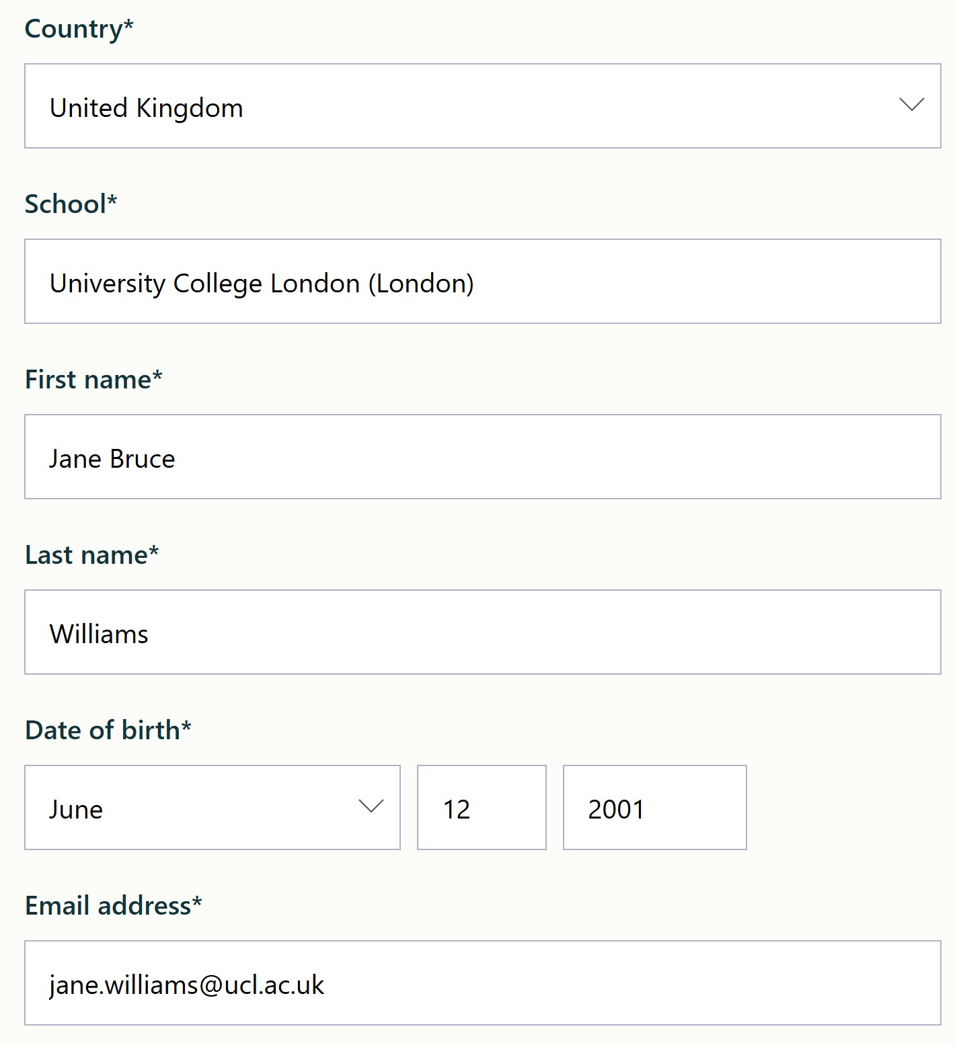Click "@ucl.ac.uk" part of the email

[262, 985]
